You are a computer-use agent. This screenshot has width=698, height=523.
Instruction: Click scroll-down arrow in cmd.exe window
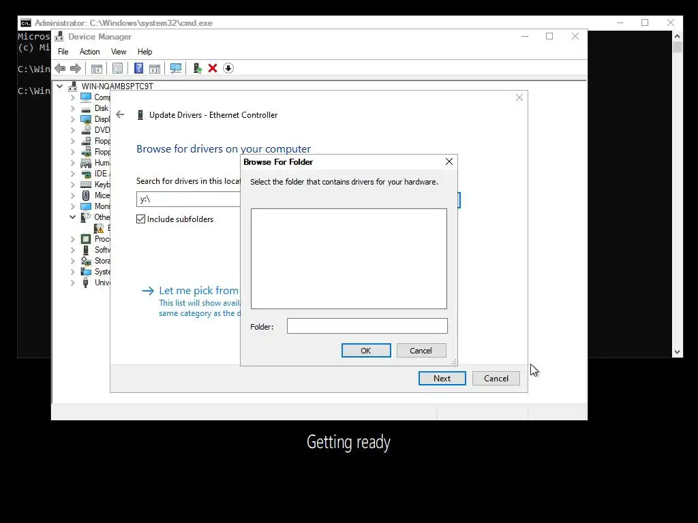[x=677, y=352]
